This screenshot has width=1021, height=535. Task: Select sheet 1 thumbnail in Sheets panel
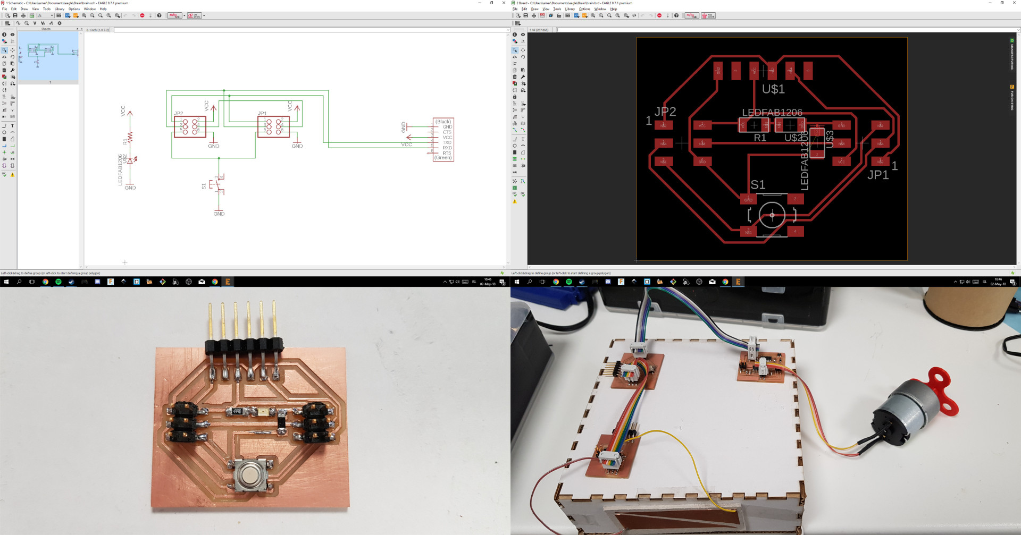coord(48,57)
